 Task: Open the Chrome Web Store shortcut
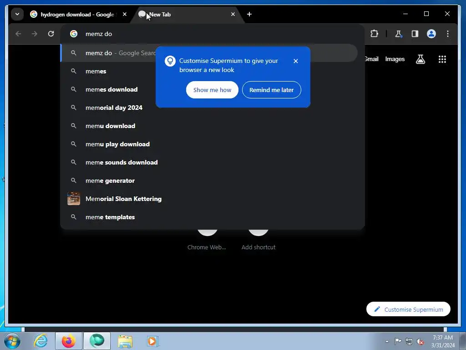207,240
